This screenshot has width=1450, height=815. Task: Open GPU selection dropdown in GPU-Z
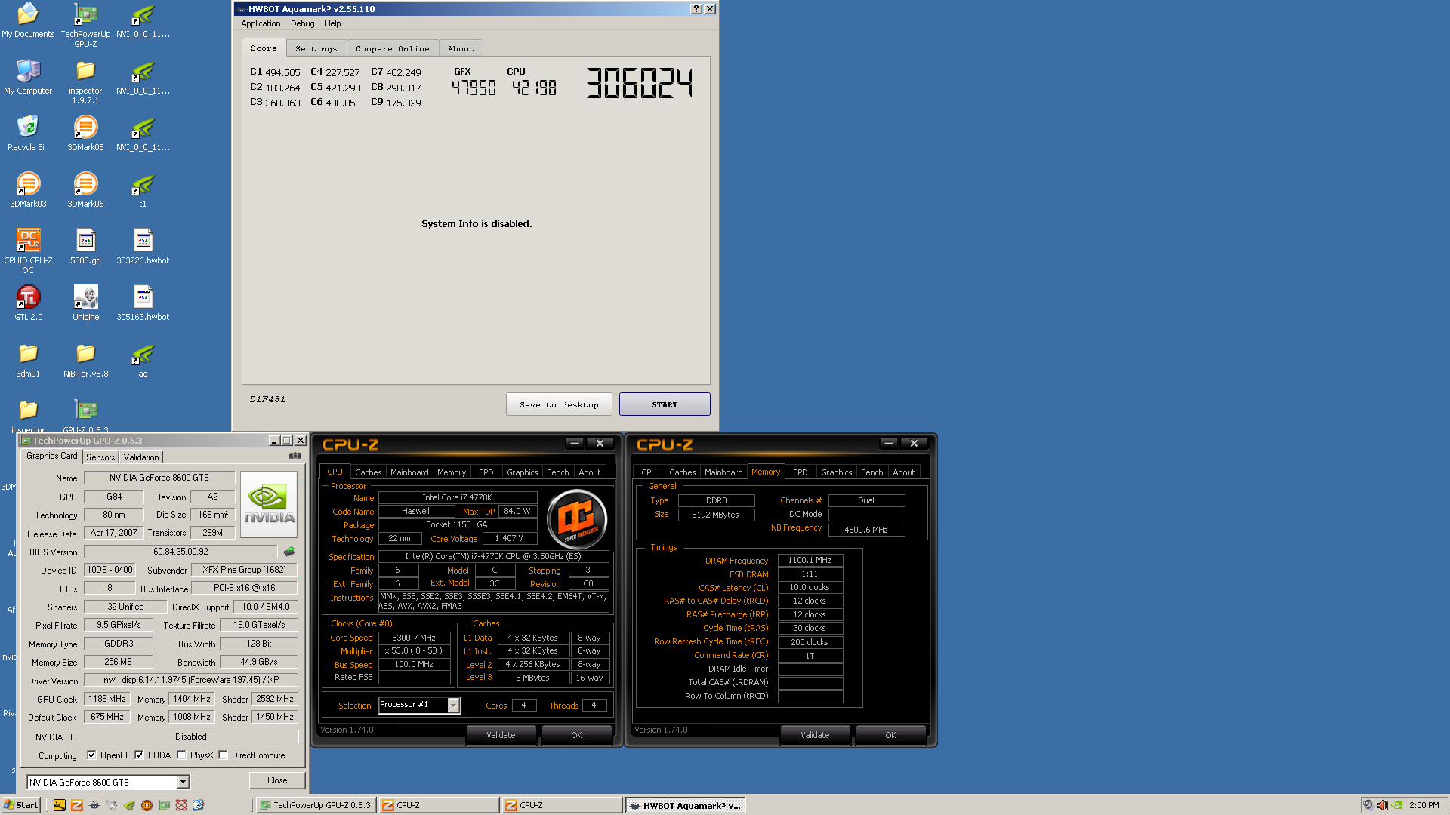tap(183, 782)
